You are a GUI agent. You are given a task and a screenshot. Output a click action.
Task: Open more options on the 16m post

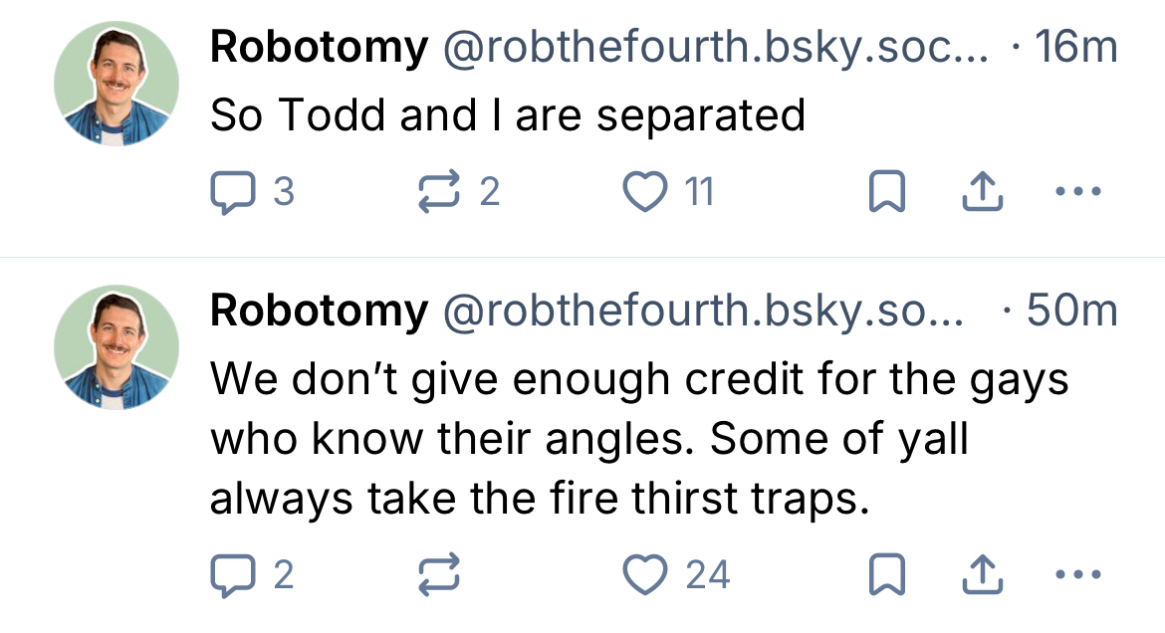point(1077,192)
